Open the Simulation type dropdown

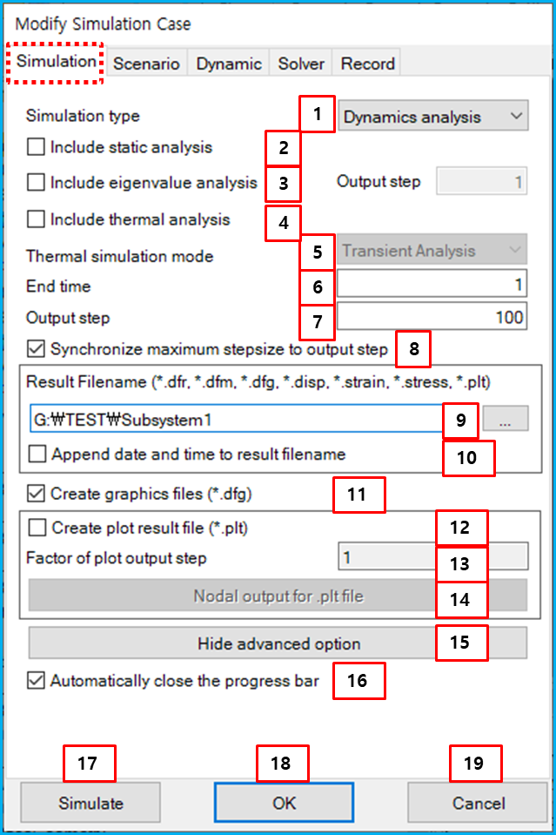click(433, 116)
